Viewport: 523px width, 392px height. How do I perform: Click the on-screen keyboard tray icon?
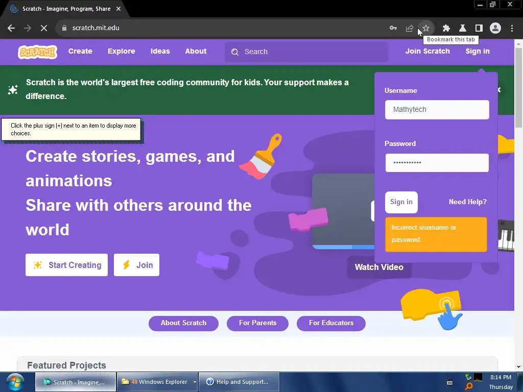(x=449, y=382)
